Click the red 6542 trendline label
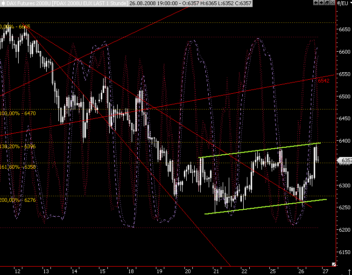Image resolution: width=352 pixels, height=275 pixels. coord(324,81)
